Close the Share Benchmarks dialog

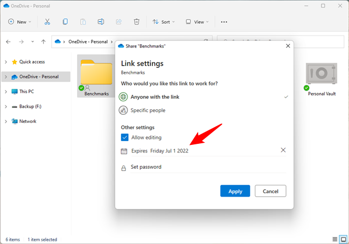coord(288,46)
